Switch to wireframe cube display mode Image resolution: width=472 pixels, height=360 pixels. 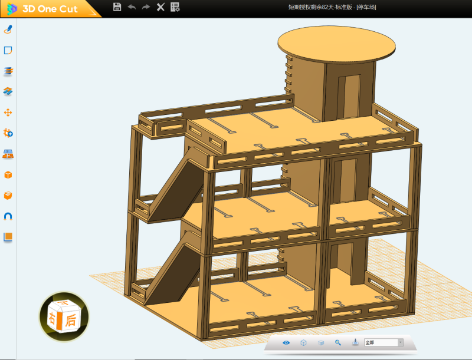pyautogui.click(x=303, y=342)
